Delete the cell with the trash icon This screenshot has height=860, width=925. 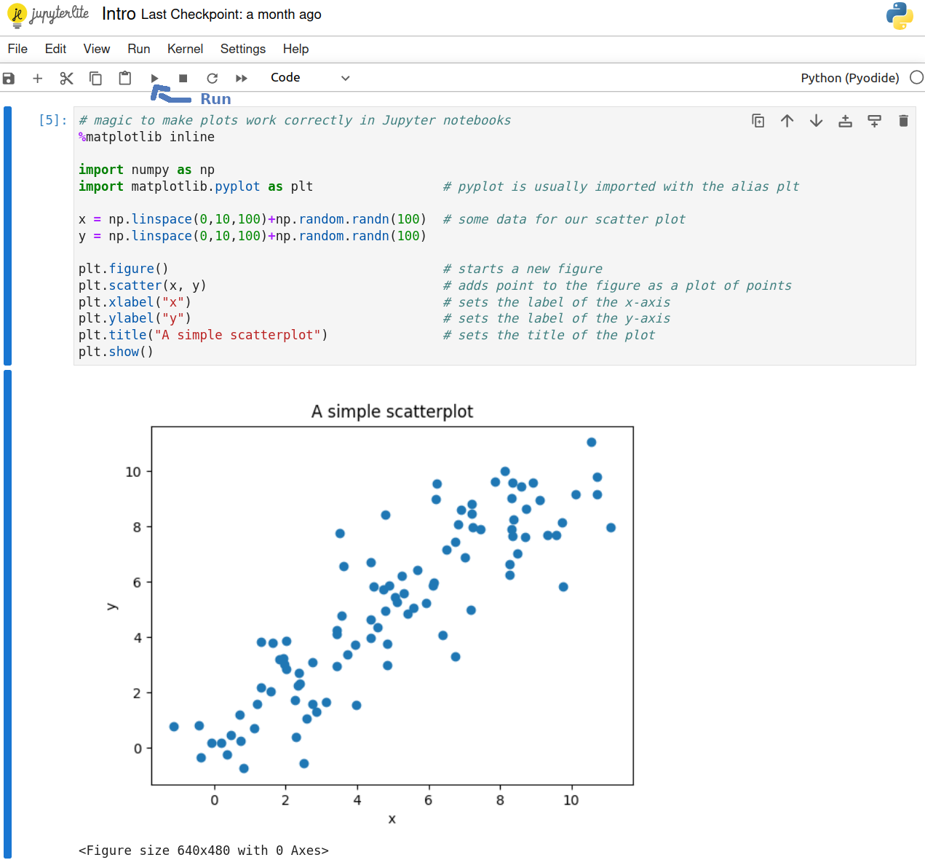(x=903, y=121)
